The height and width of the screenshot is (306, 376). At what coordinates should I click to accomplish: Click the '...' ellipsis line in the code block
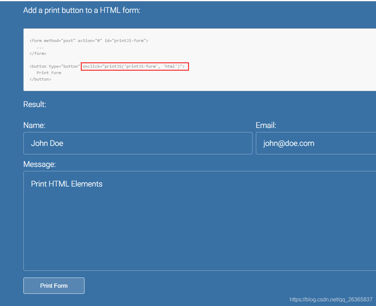coord(40,48)
